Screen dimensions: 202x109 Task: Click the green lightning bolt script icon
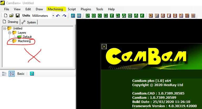[x=142, y=16]
